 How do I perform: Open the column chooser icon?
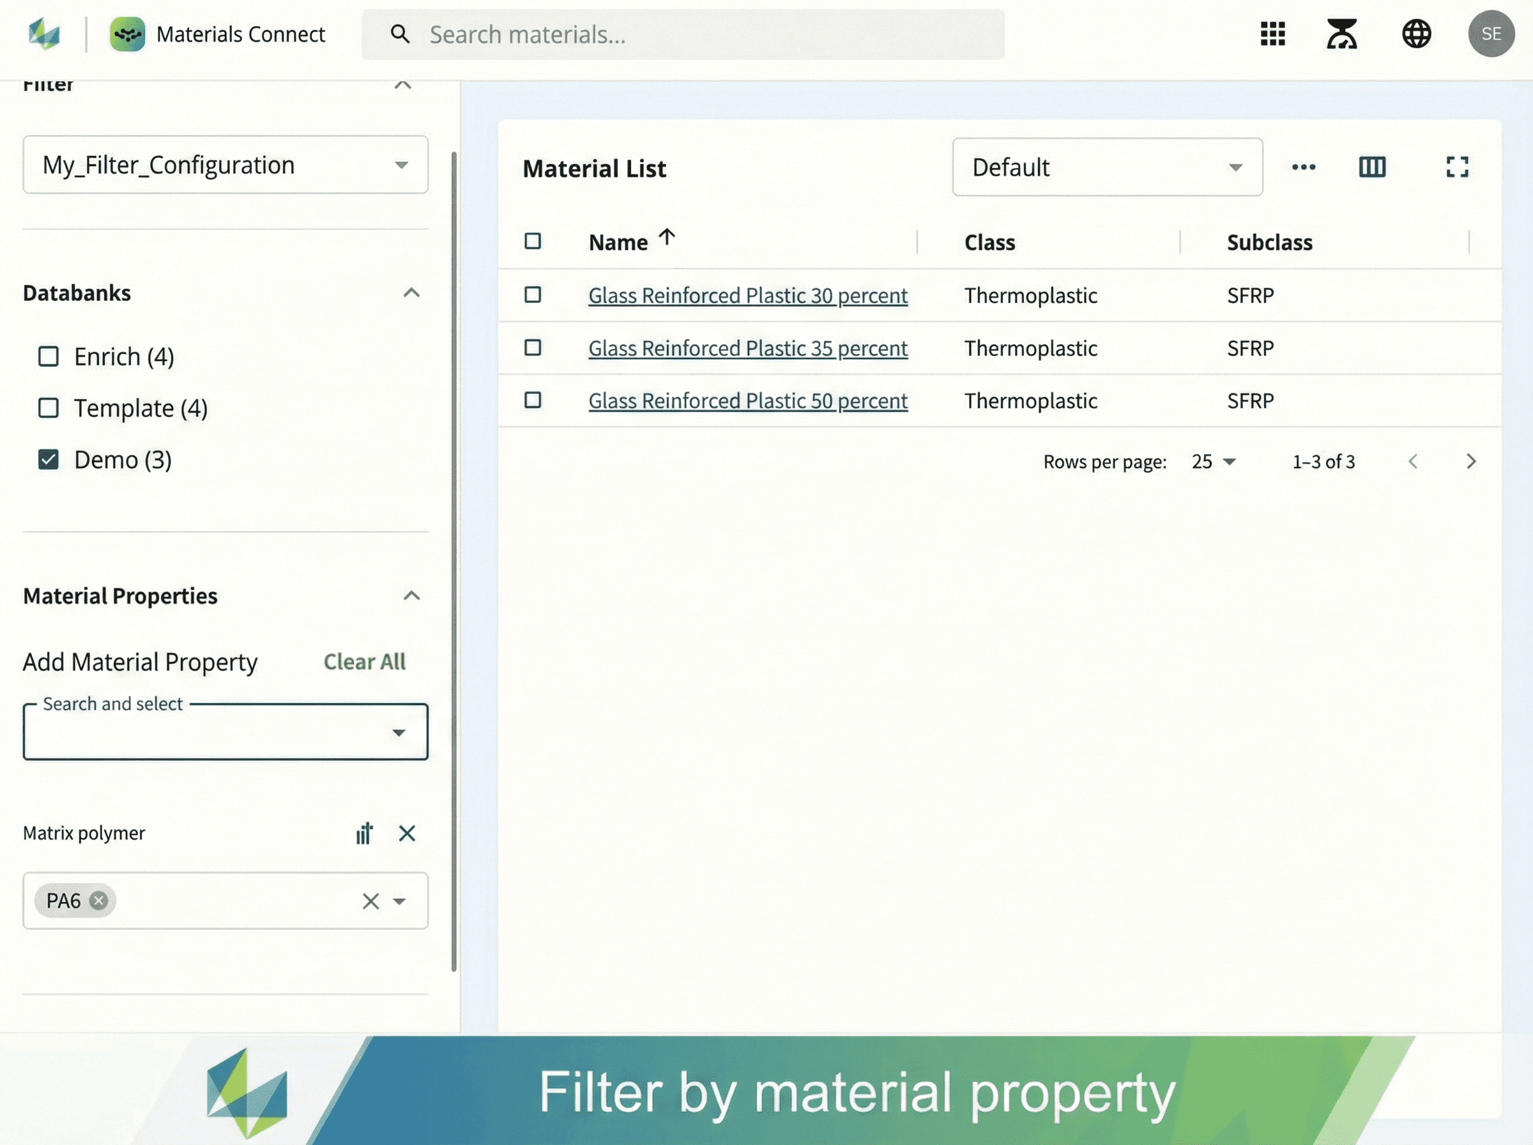(x=1371, y=167)
